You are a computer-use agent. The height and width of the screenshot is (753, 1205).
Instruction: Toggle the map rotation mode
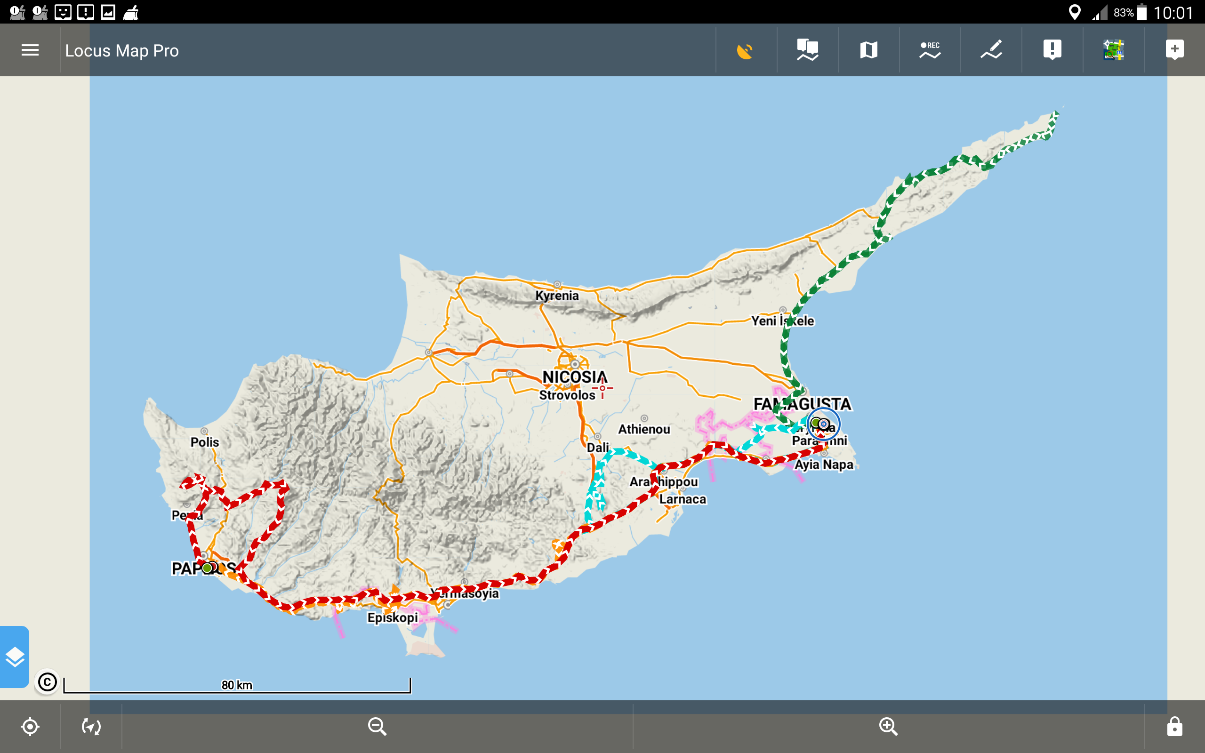click(x=91, y=727)
